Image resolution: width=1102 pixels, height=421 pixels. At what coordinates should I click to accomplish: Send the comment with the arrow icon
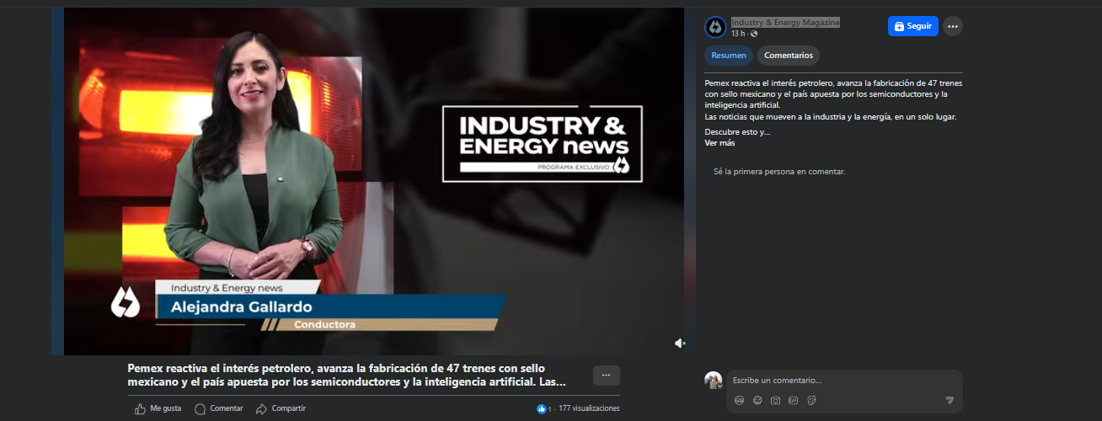click(950, 401)
